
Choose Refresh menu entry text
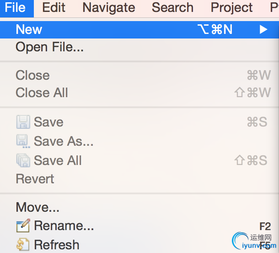point(57,245)
